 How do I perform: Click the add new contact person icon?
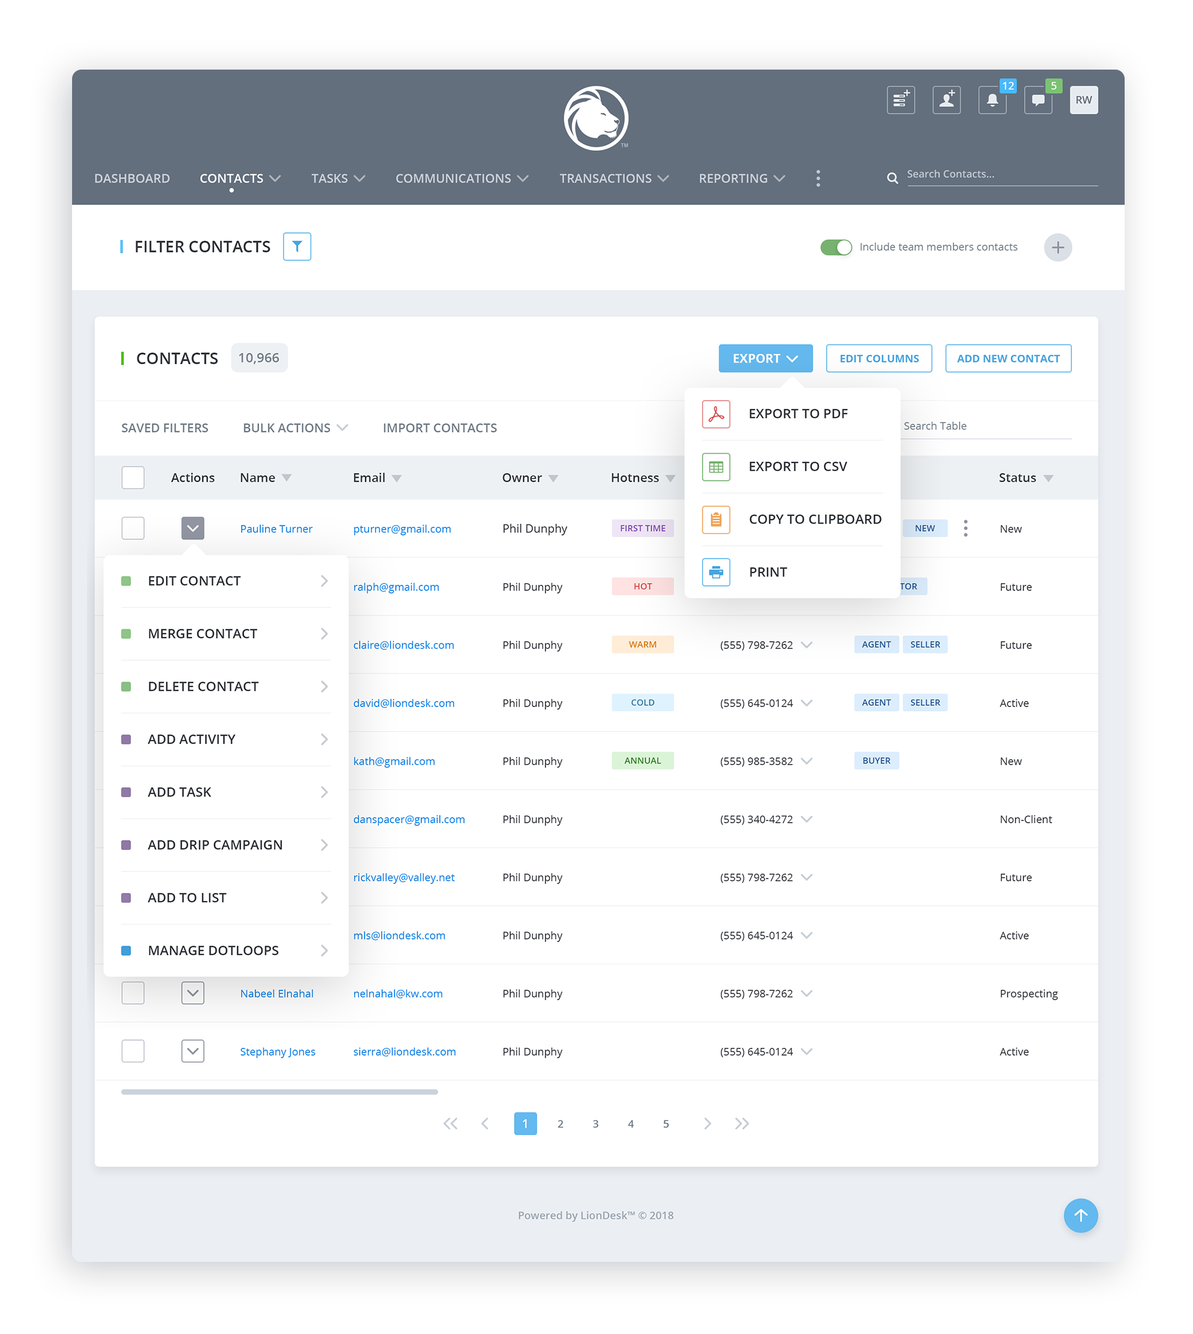[946, 100]
